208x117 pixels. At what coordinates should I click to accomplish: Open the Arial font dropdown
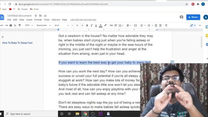pos(61,25)
